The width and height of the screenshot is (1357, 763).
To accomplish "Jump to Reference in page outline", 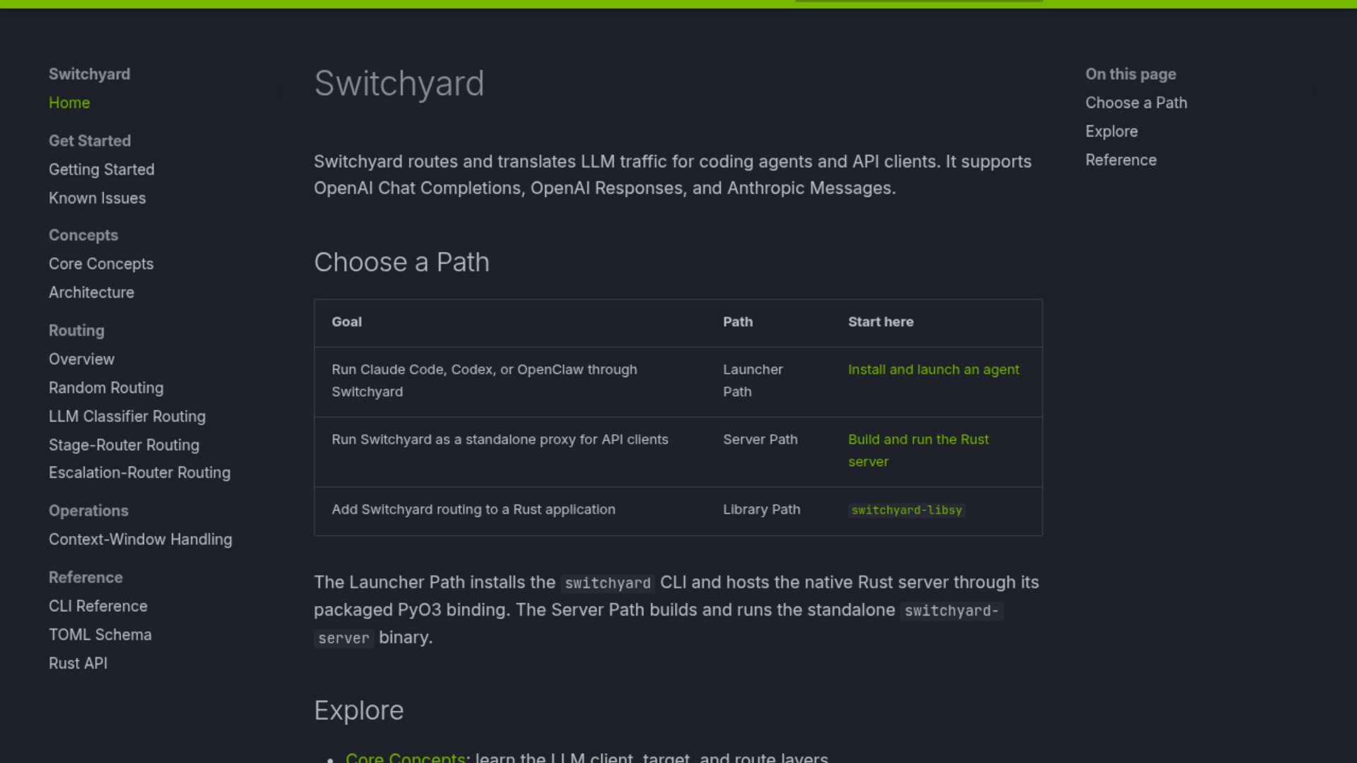I will click(1121, 160).
